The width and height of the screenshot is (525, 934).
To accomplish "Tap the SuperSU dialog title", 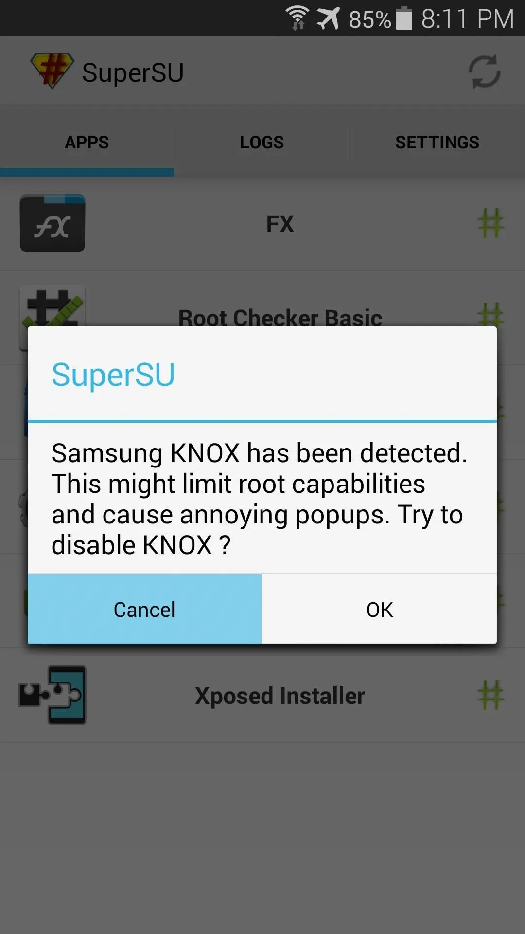I will 113,375.
